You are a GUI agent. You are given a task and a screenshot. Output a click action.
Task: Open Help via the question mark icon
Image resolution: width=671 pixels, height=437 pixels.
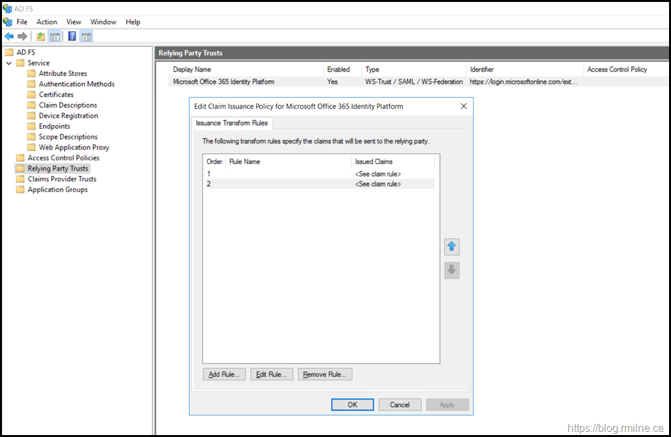pyautogui.click(x=72, y=36)
